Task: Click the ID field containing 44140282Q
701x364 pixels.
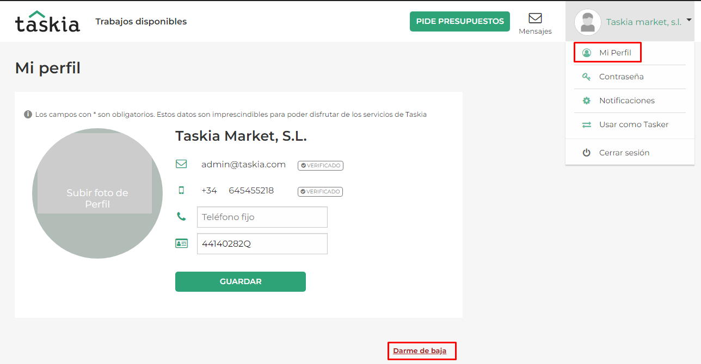Action: point(262,243)
